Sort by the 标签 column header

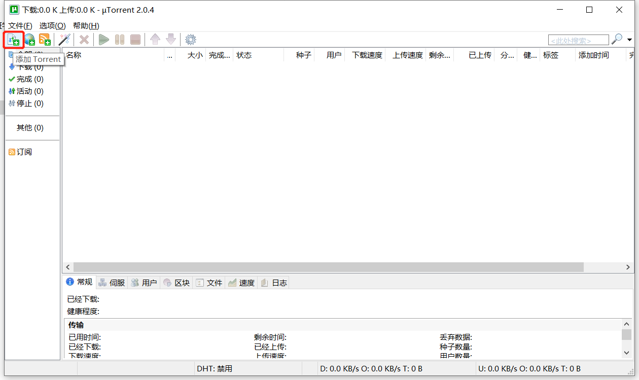pos(557,55)
